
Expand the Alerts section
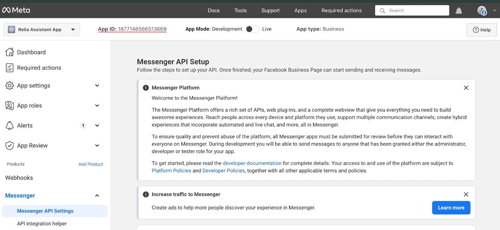coord(97,125)
